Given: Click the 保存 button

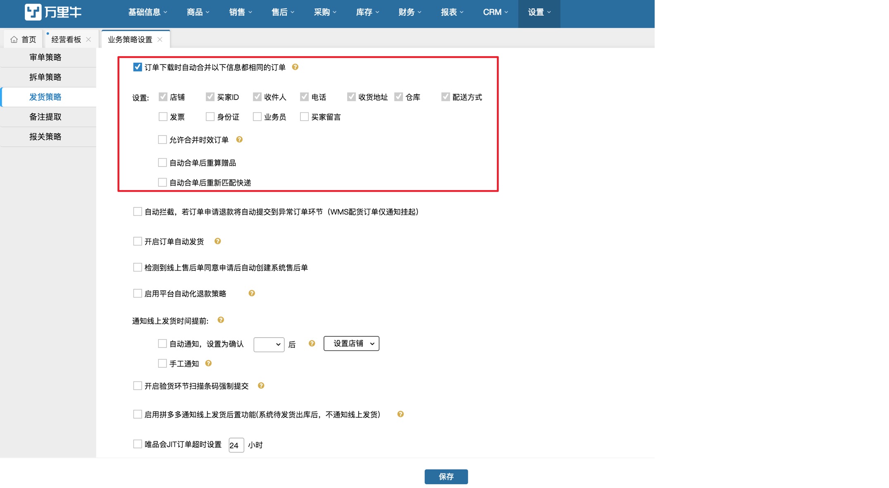Looking at the screenshot, I should pos(446,477).
